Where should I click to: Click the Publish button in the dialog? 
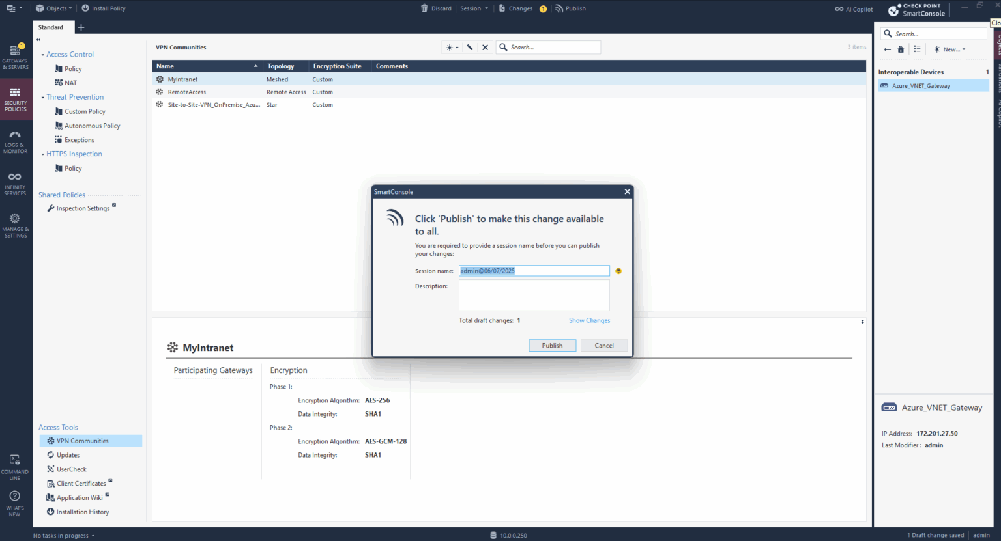(x=552, y=345)
